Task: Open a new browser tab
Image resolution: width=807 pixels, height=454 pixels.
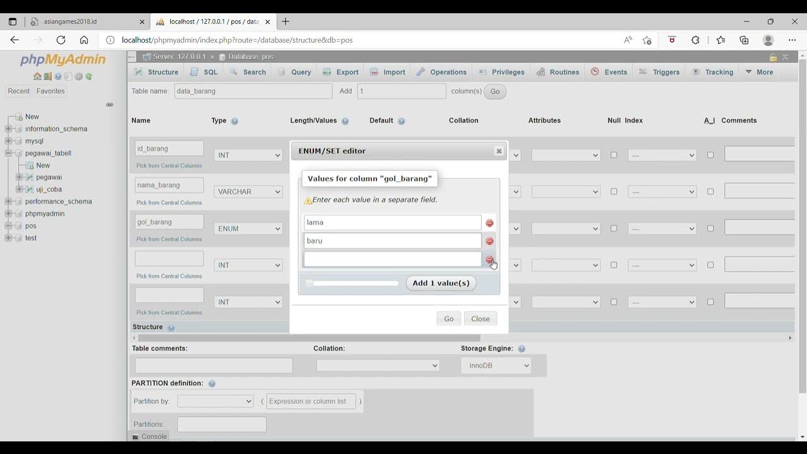Action: (286, 21)
